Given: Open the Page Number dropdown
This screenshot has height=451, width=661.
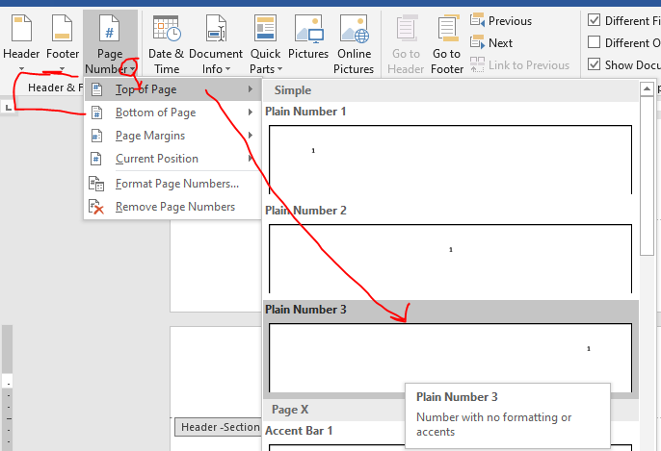Looking at the screenshot, I should point(110,43).
